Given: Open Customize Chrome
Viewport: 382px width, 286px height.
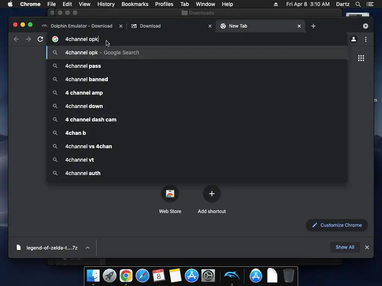Looking at the screenshot, I should pos(337,225).
